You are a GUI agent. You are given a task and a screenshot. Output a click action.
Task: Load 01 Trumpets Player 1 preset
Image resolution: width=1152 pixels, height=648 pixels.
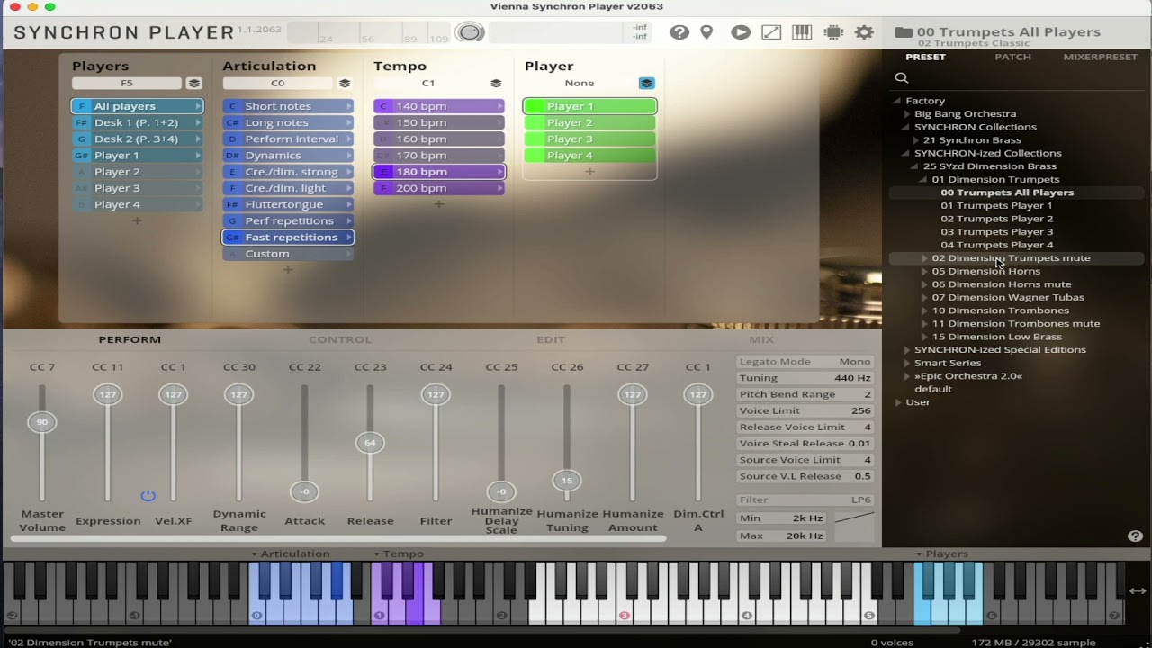[x=996, y=205]
